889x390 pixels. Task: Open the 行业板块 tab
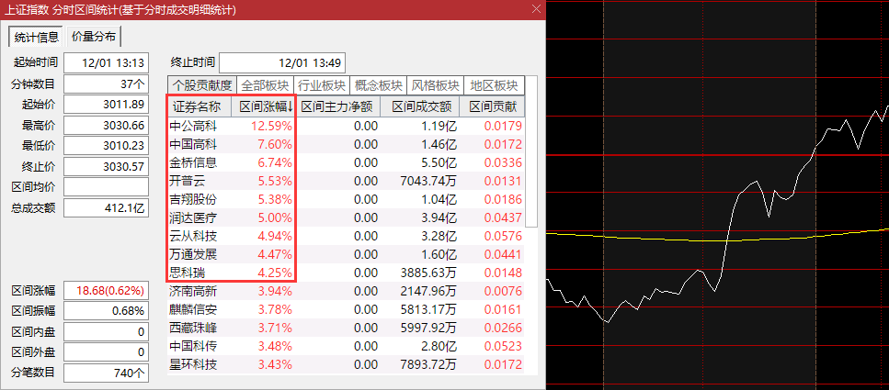click(x=322, y=85)
